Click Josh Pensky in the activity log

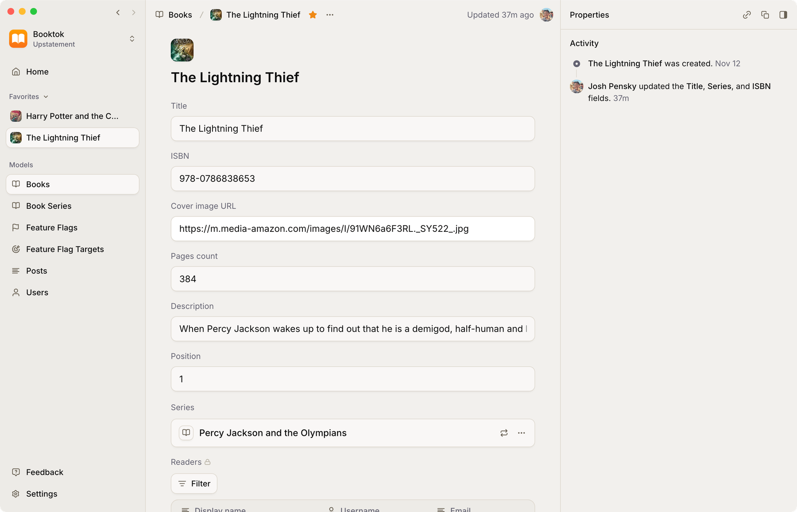point(612,86)
